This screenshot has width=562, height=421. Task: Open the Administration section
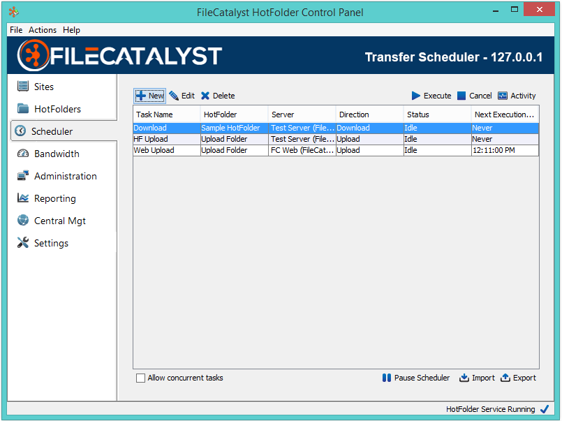point(22,176)
